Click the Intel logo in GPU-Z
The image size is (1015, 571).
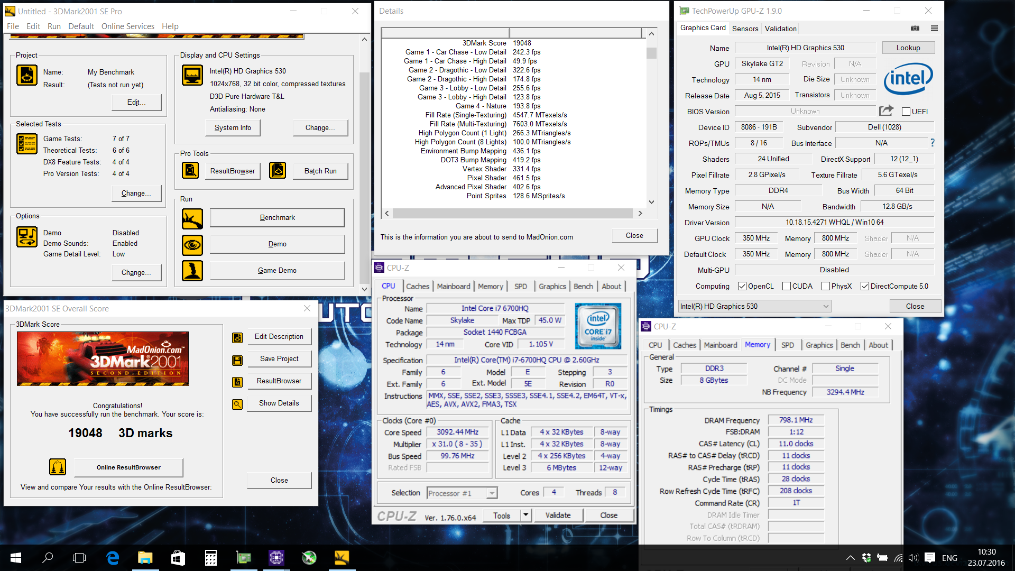pyautogui.click(x=908, y=79)
